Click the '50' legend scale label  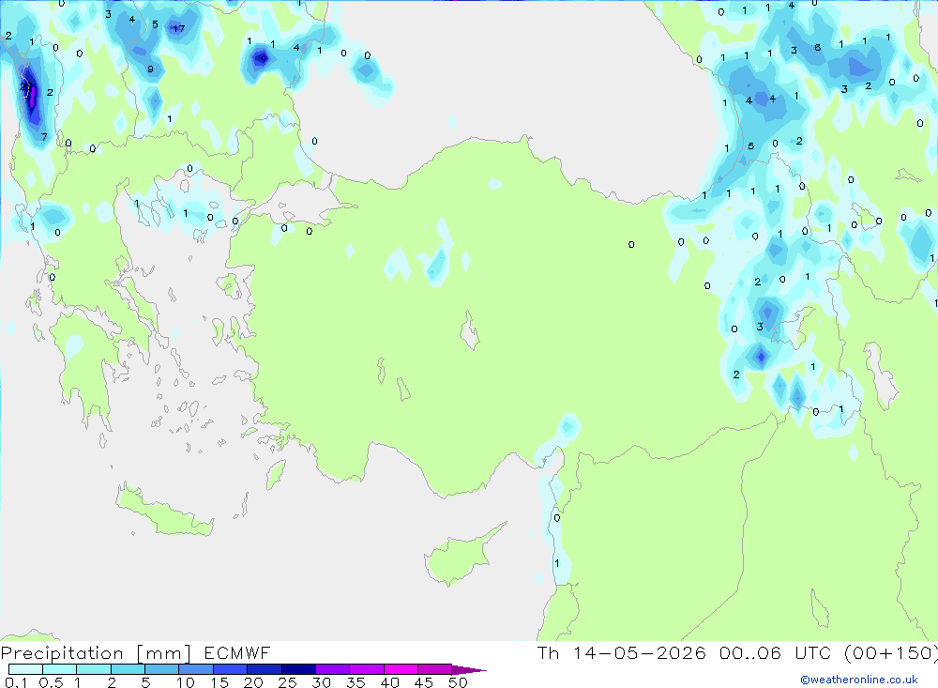pyautogui.click(x=458, y=682)
